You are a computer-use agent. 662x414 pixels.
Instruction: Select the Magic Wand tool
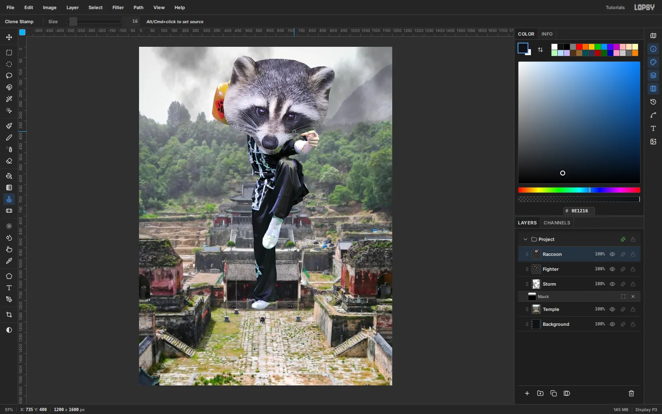click(9, 99)
